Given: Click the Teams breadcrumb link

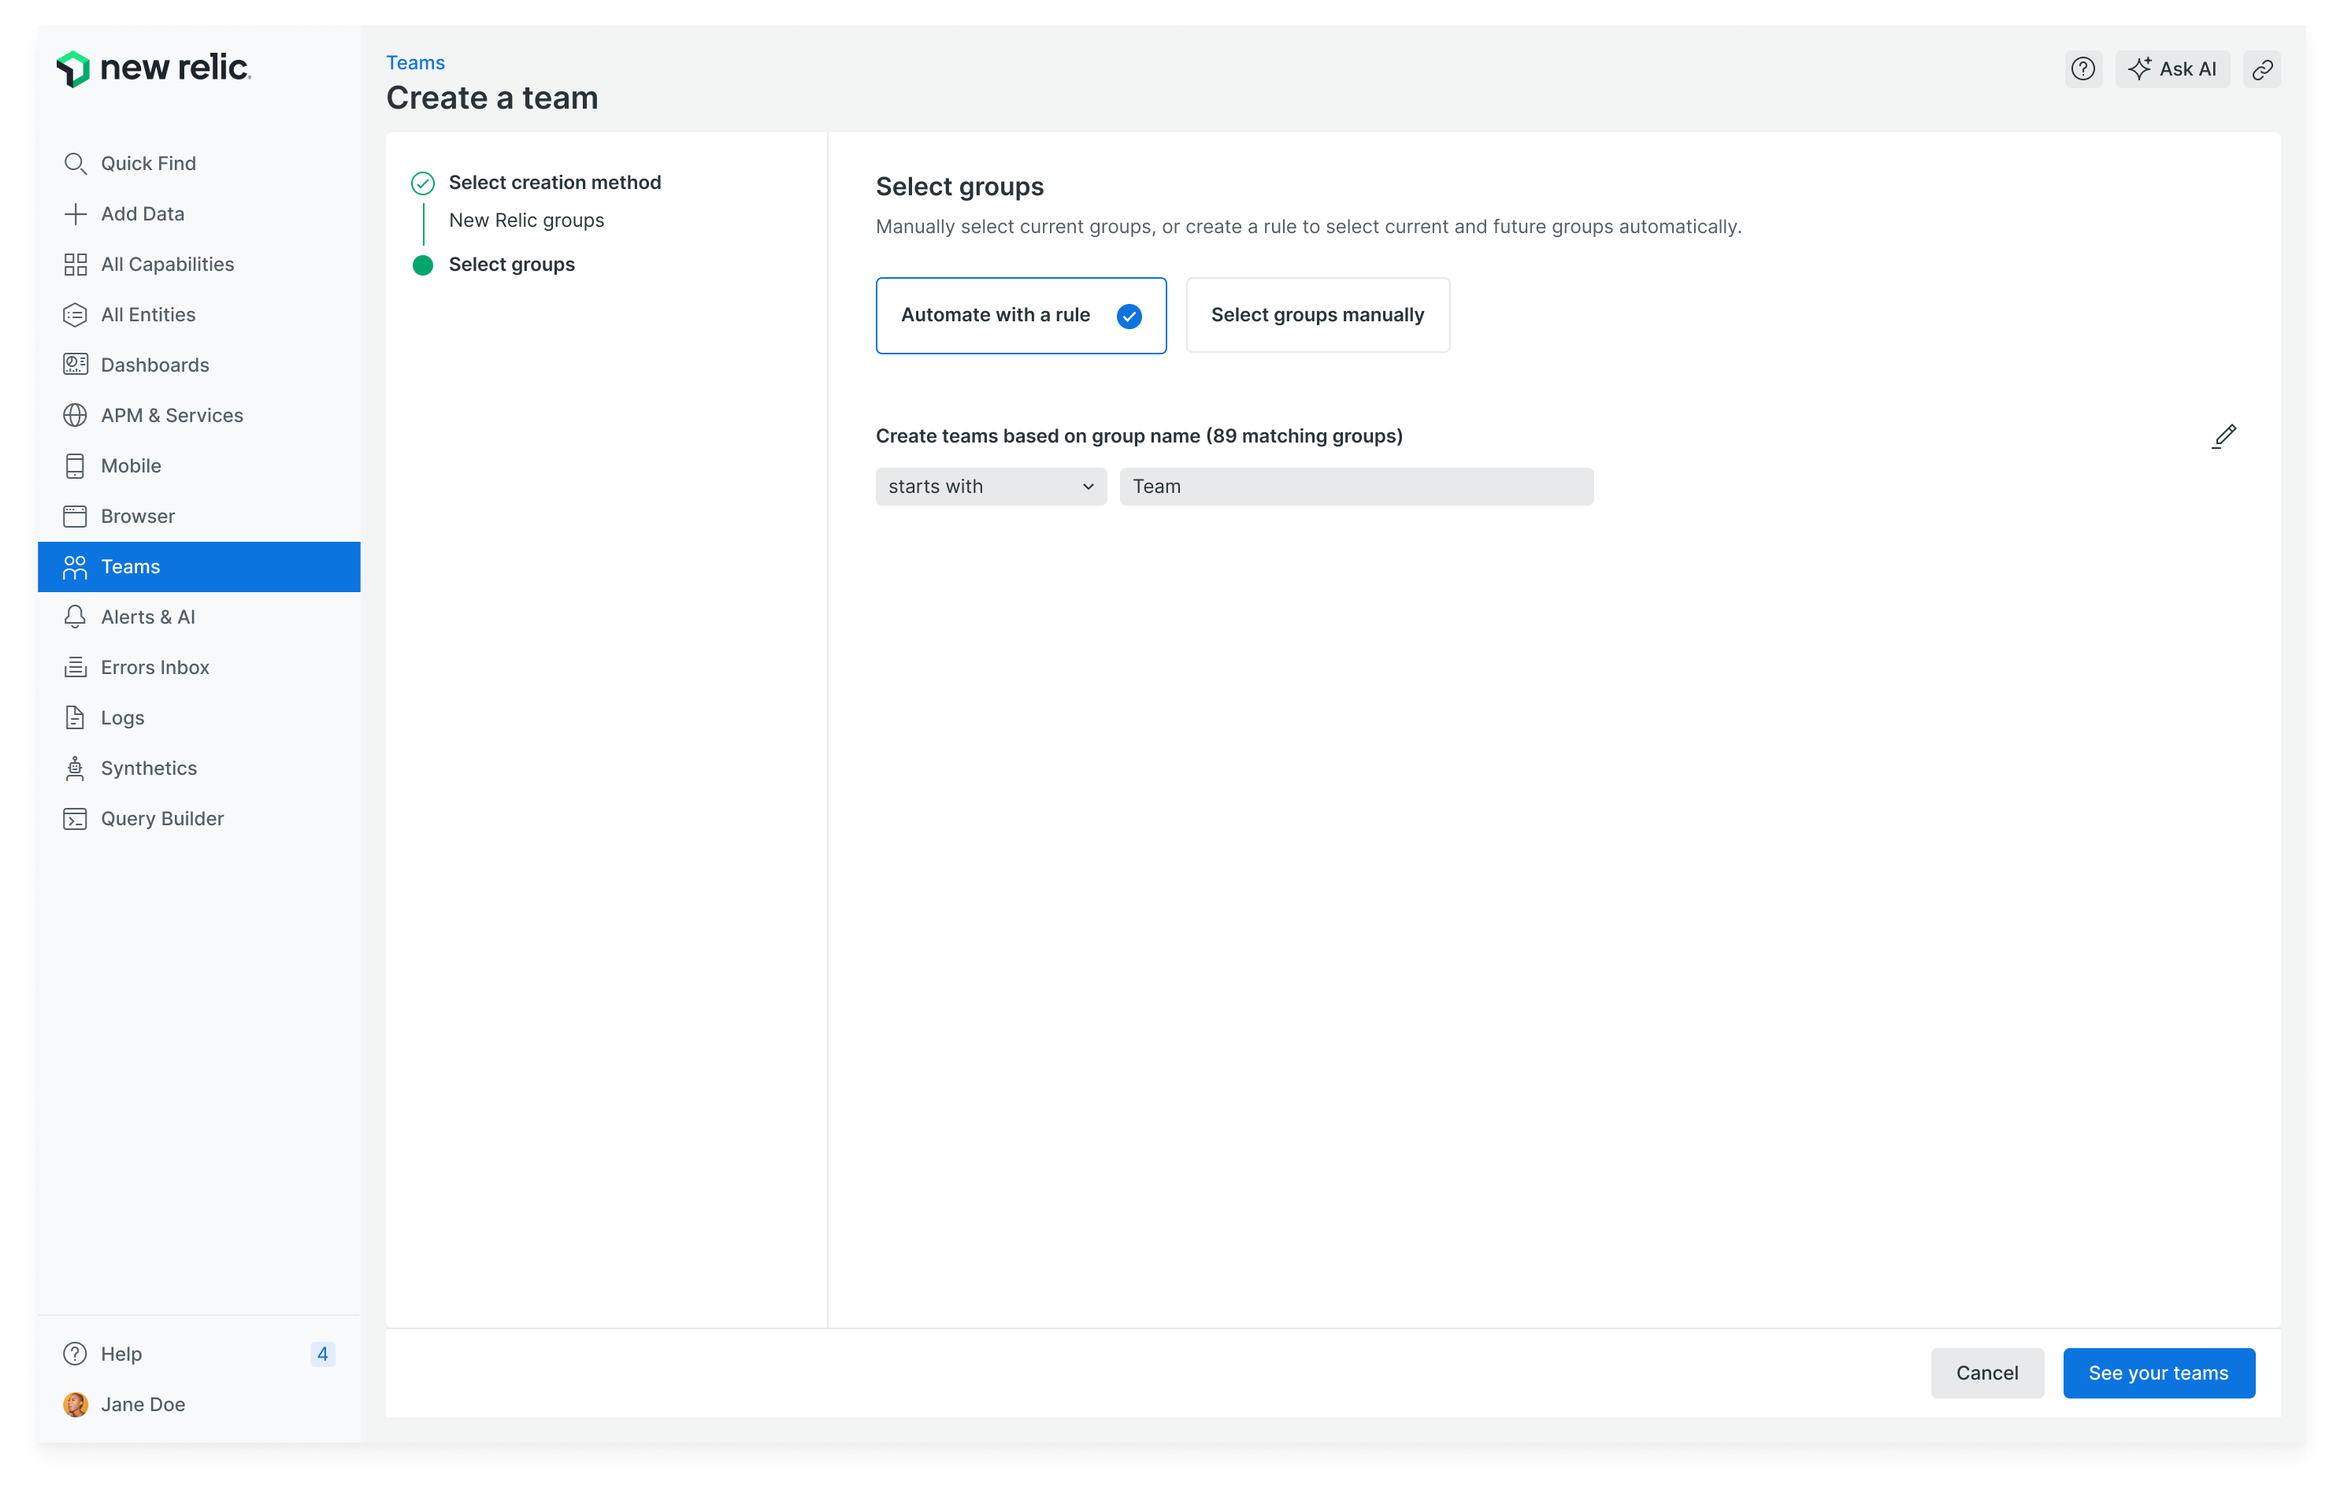Looking at the screenshot, I should [416, 62].
